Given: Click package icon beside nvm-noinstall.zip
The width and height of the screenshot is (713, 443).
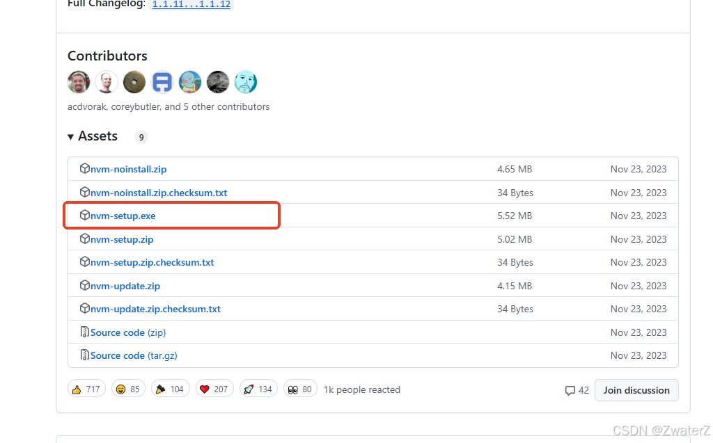Looking at the screenshot, I should pyautogui.click(x=84, y=168).
